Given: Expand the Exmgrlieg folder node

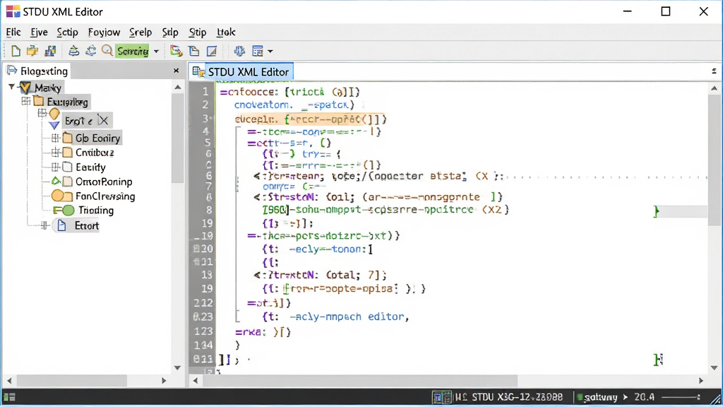Looking at the screenshot, I should [26, 101].
